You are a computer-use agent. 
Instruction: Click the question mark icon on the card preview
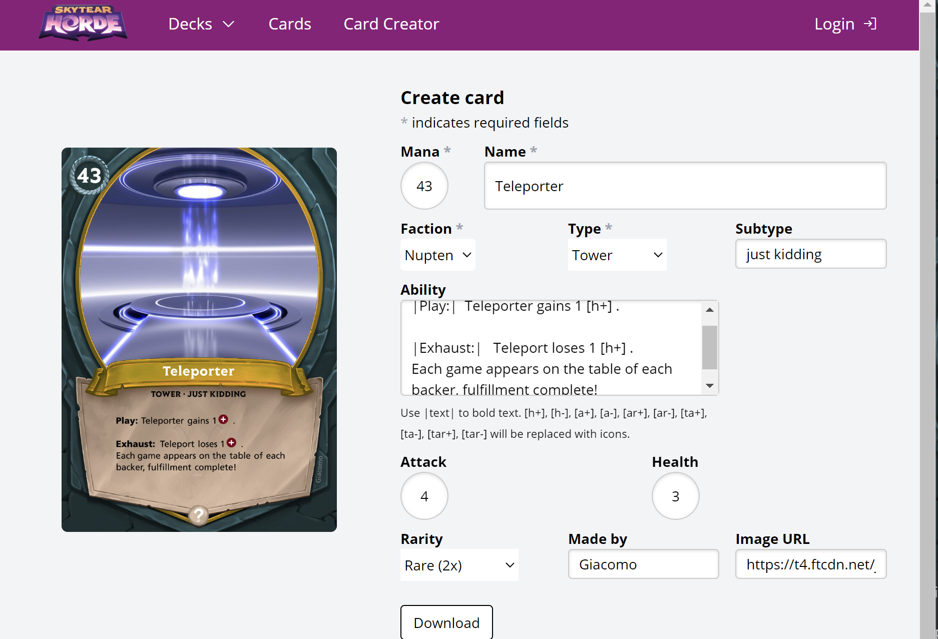(199, 515)
